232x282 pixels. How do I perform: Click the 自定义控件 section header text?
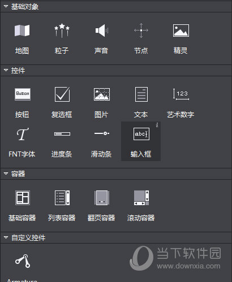(x=28, y=237)
